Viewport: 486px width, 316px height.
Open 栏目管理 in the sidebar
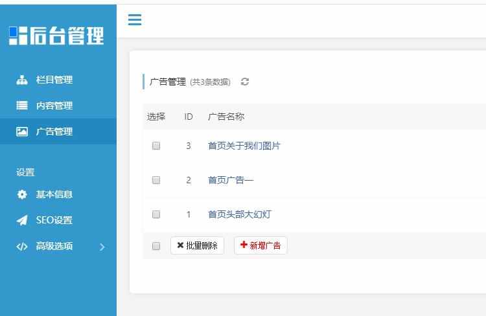58,80
